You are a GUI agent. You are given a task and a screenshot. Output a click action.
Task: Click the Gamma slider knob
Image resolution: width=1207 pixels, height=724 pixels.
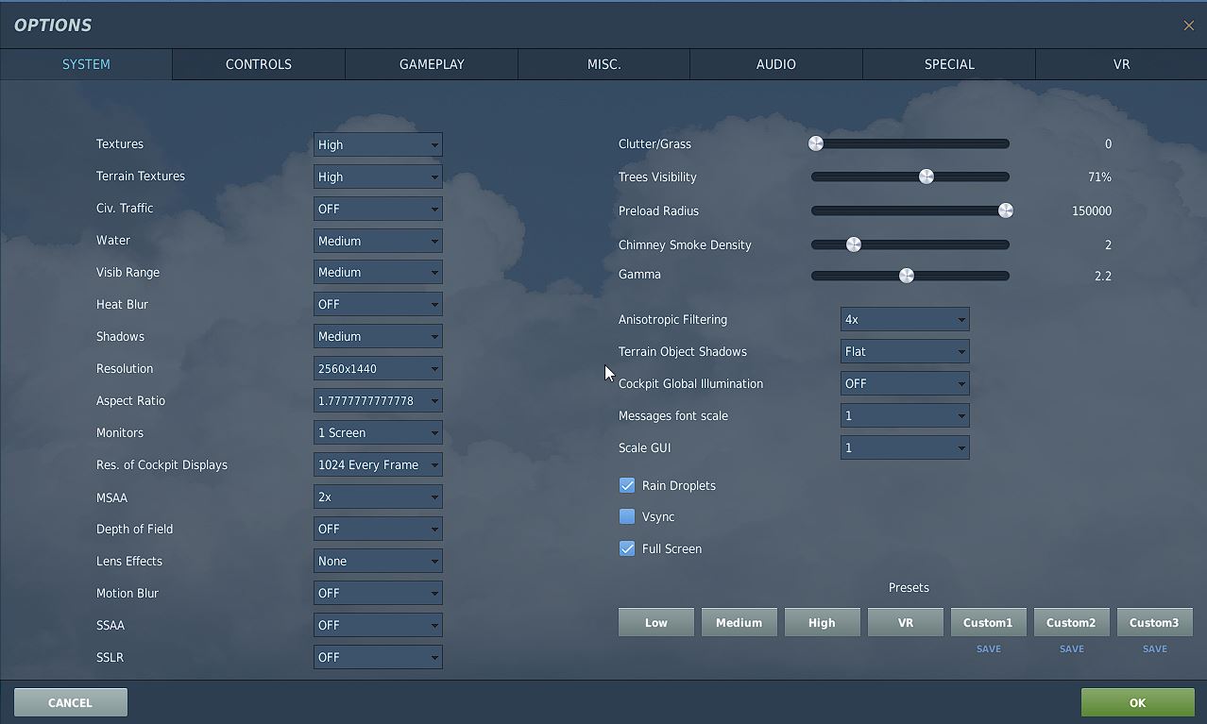[907, 276]
